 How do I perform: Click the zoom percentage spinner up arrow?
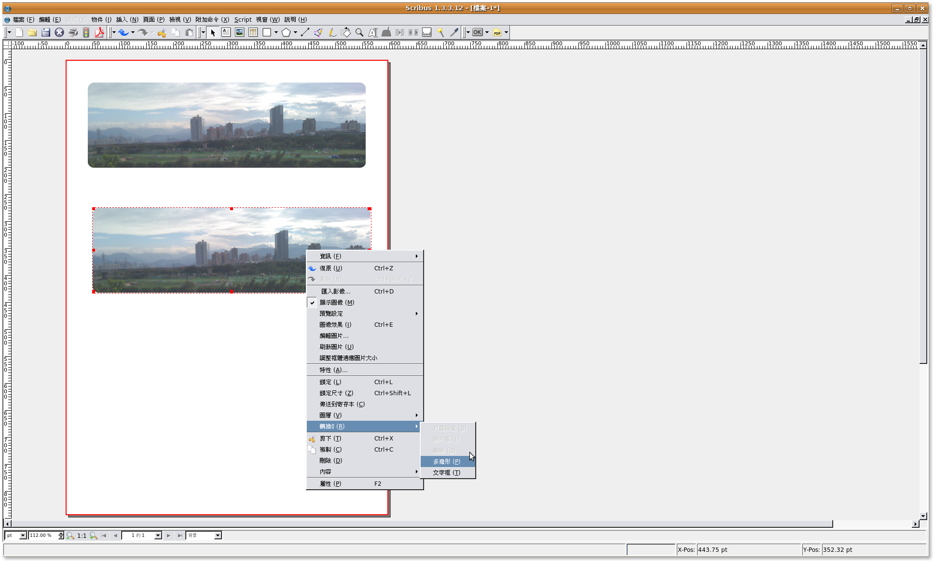tap(61, 533)
